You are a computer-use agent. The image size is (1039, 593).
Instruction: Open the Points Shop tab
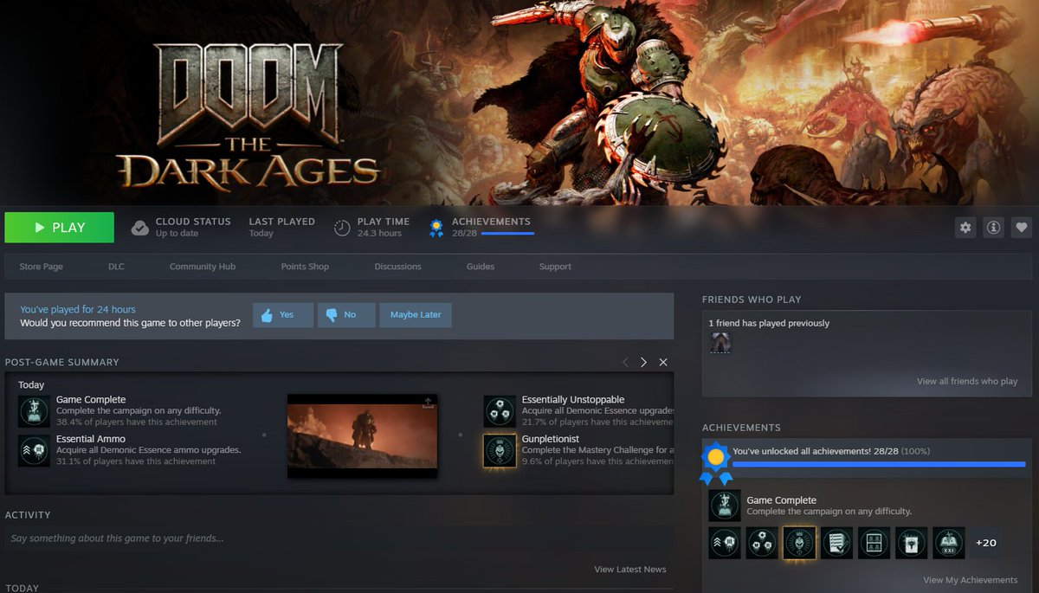click(305, 267)
